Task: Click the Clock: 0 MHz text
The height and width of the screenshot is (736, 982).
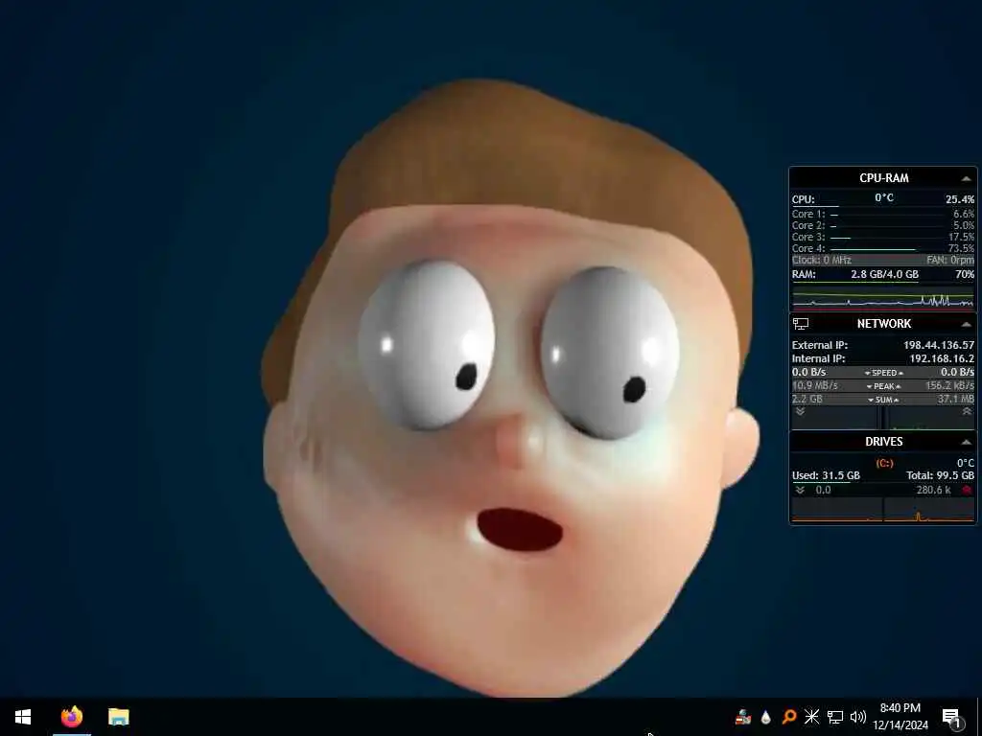Action: click(x=821, y=260)
